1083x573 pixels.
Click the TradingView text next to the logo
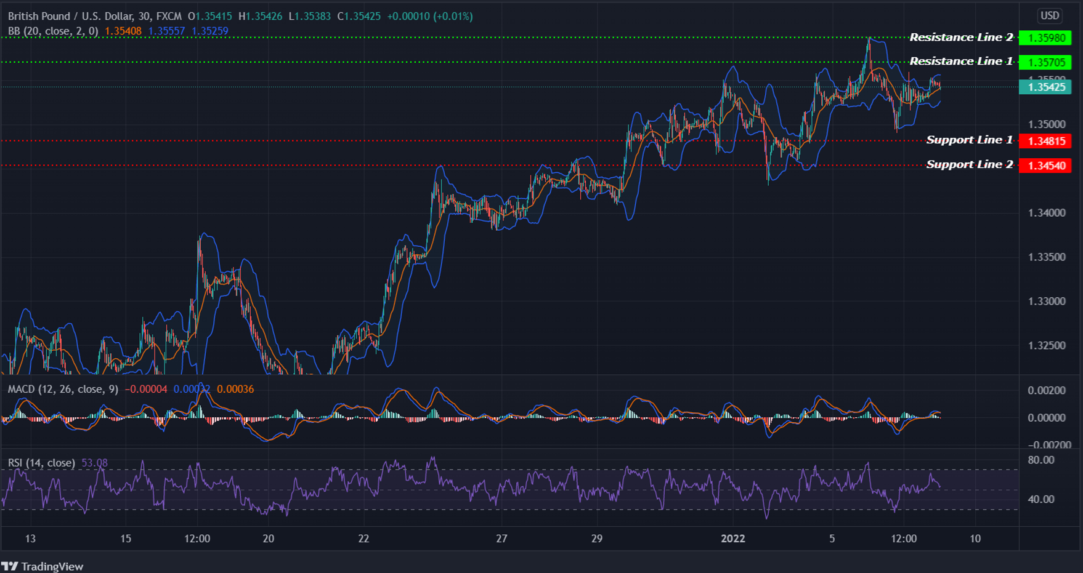pos(52,566)
